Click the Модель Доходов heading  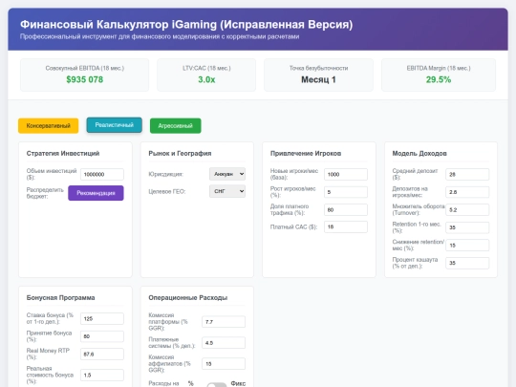click(419, 153)
